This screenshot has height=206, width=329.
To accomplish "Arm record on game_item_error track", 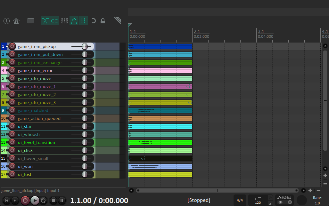I will (12, 70).
